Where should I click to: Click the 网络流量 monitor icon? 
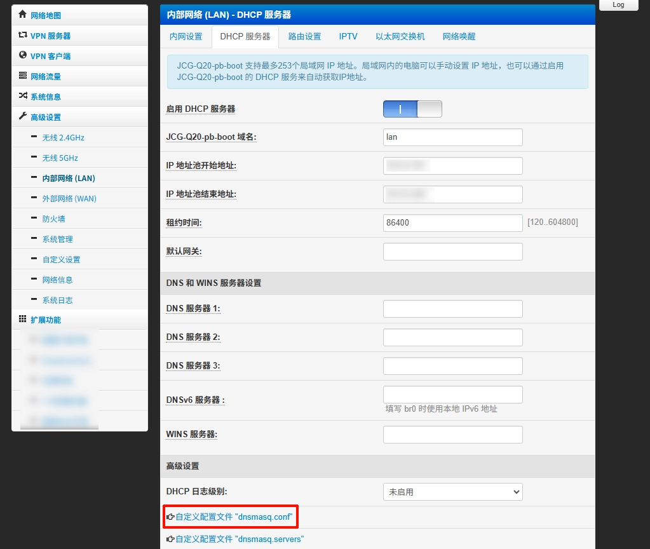pos(23,76)
